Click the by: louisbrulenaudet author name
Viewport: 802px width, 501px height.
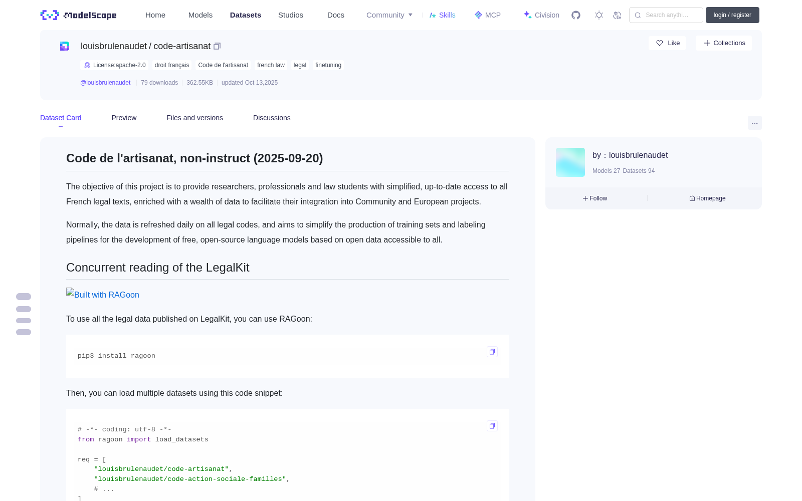(x=630, y=155)
